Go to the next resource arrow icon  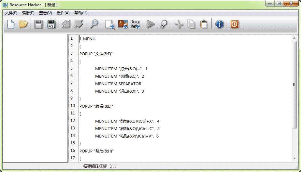pos(79,24)
